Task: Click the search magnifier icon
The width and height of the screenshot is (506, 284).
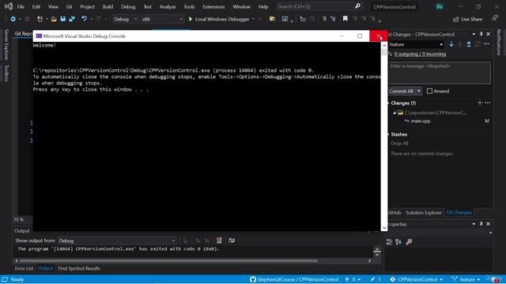Action: tap(357, 6)
